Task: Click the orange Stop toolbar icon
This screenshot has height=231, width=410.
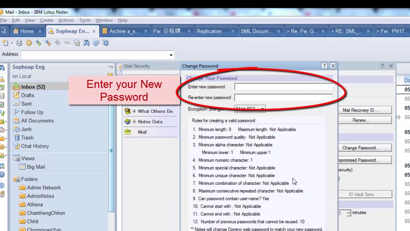Action: pyautogui.click(x=29, y=43)
